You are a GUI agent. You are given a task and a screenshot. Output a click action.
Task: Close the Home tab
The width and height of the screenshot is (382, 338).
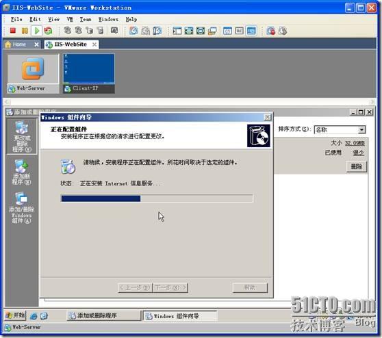click(x=36, y=44)
